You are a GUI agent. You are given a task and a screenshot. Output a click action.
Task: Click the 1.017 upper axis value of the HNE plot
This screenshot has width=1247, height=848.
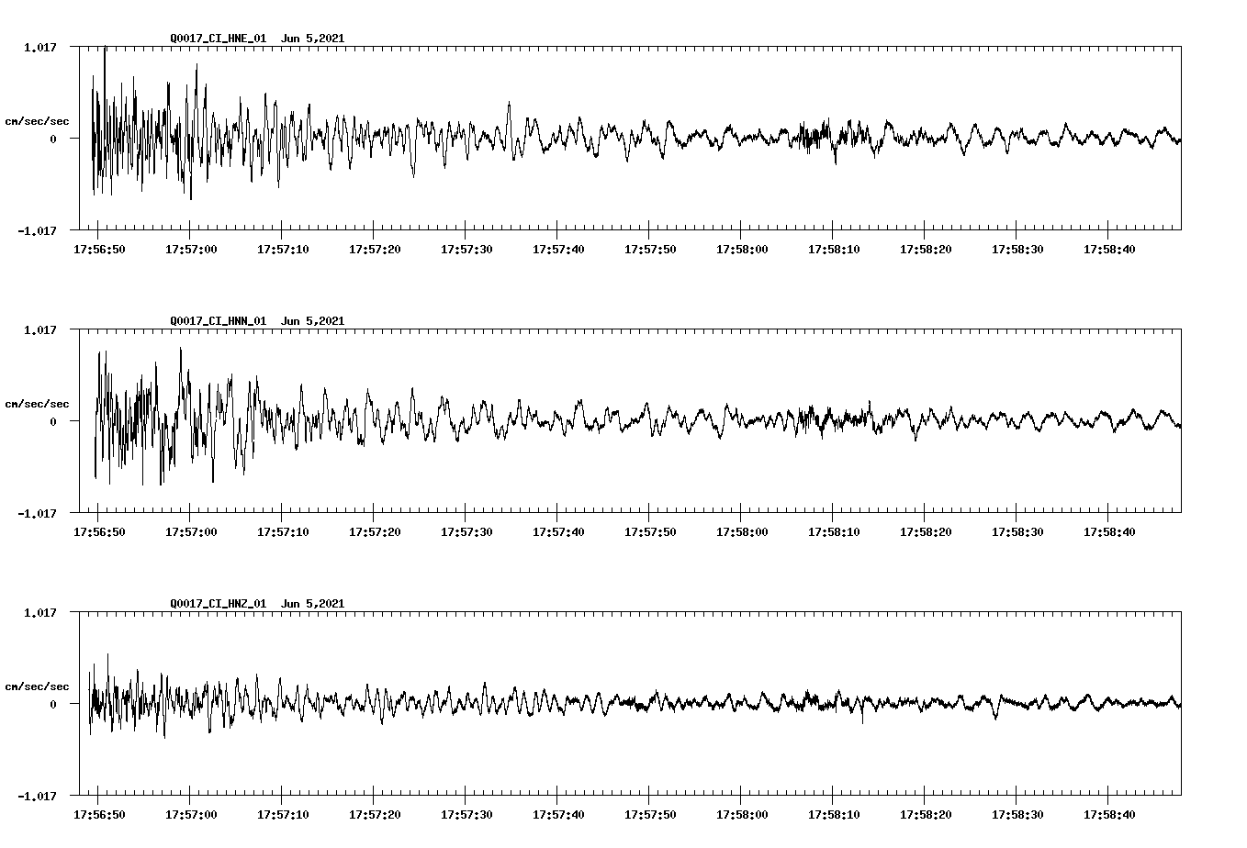(x=39, y=47)
